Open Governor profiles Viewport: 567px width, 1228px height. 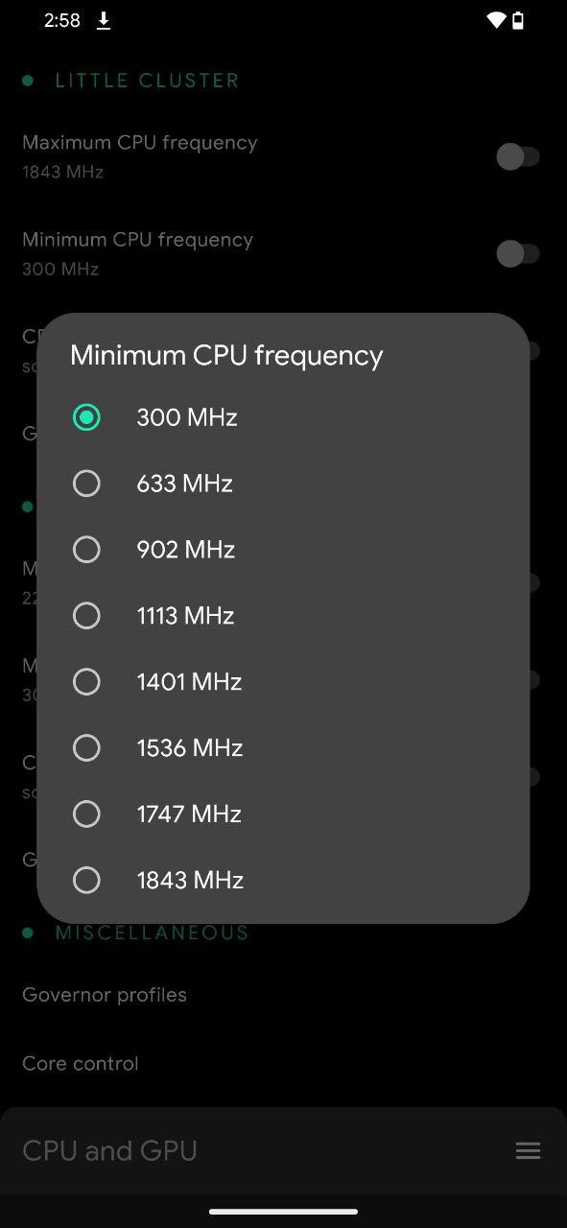[x=105, y=995]
